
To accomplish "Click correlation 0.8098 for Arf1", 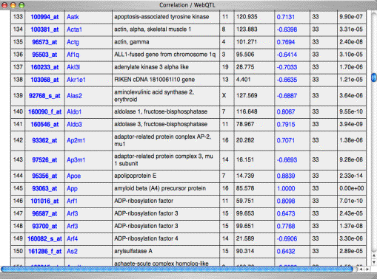I will [x=286, y=201].
